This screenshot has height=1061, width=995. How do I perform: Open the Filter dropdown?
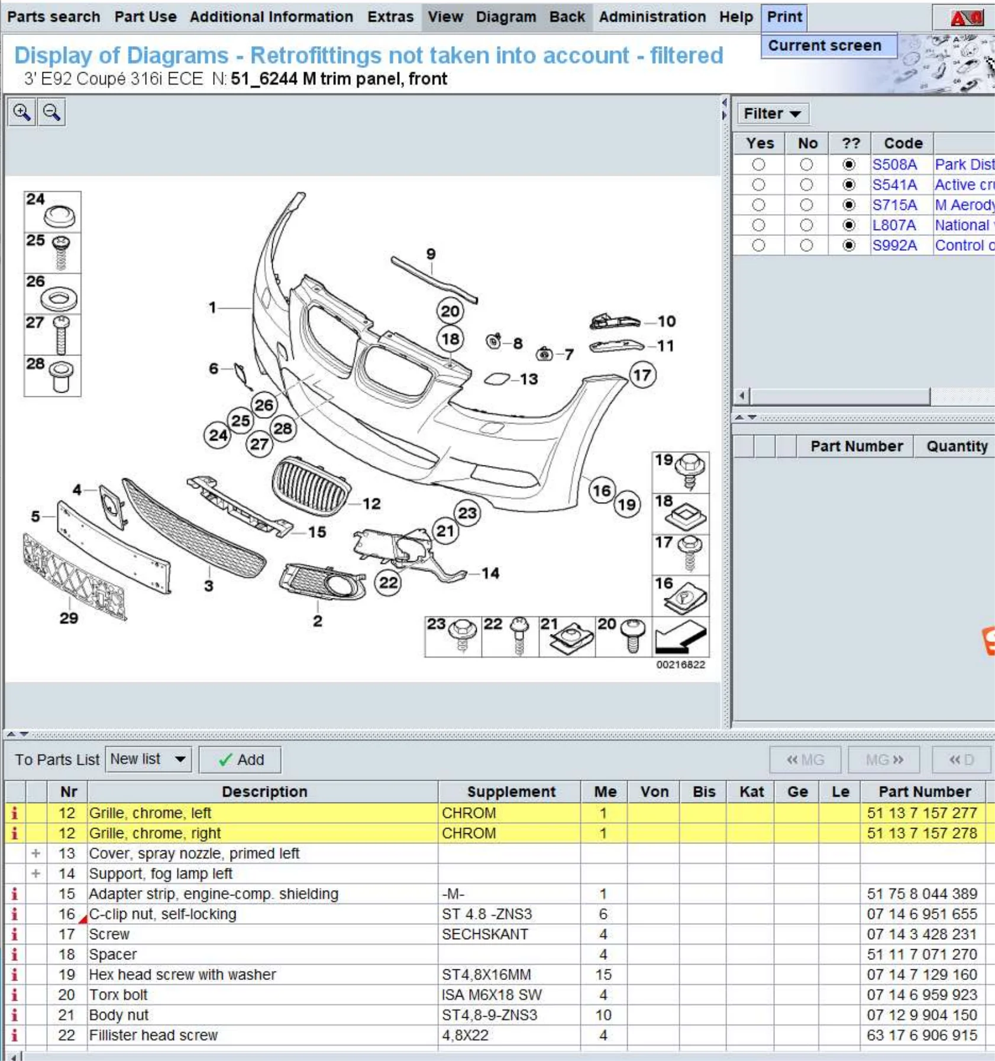pos(773,114)
